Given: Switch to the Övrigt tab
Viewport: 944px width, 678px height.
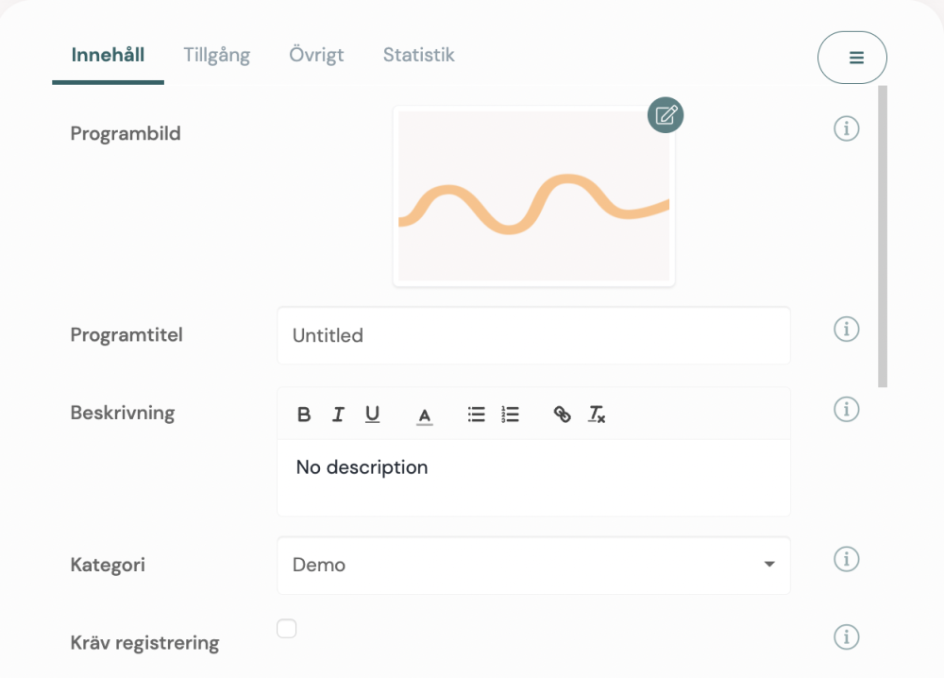Looking at the screenshot, I should click(316, 55).
